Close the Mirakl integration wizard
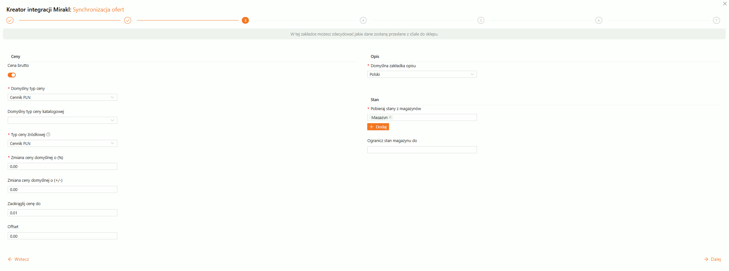 pos(725,4)
